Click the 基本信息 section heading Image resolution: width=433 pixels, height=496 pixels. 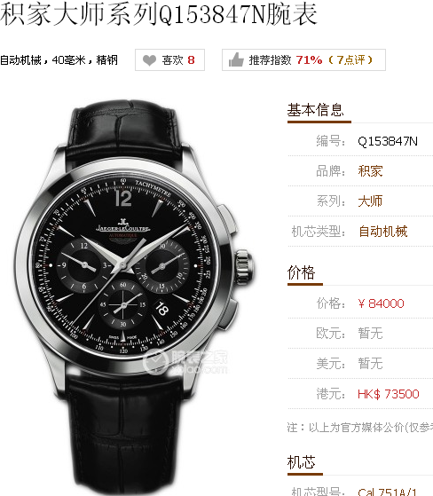point(315,110)
